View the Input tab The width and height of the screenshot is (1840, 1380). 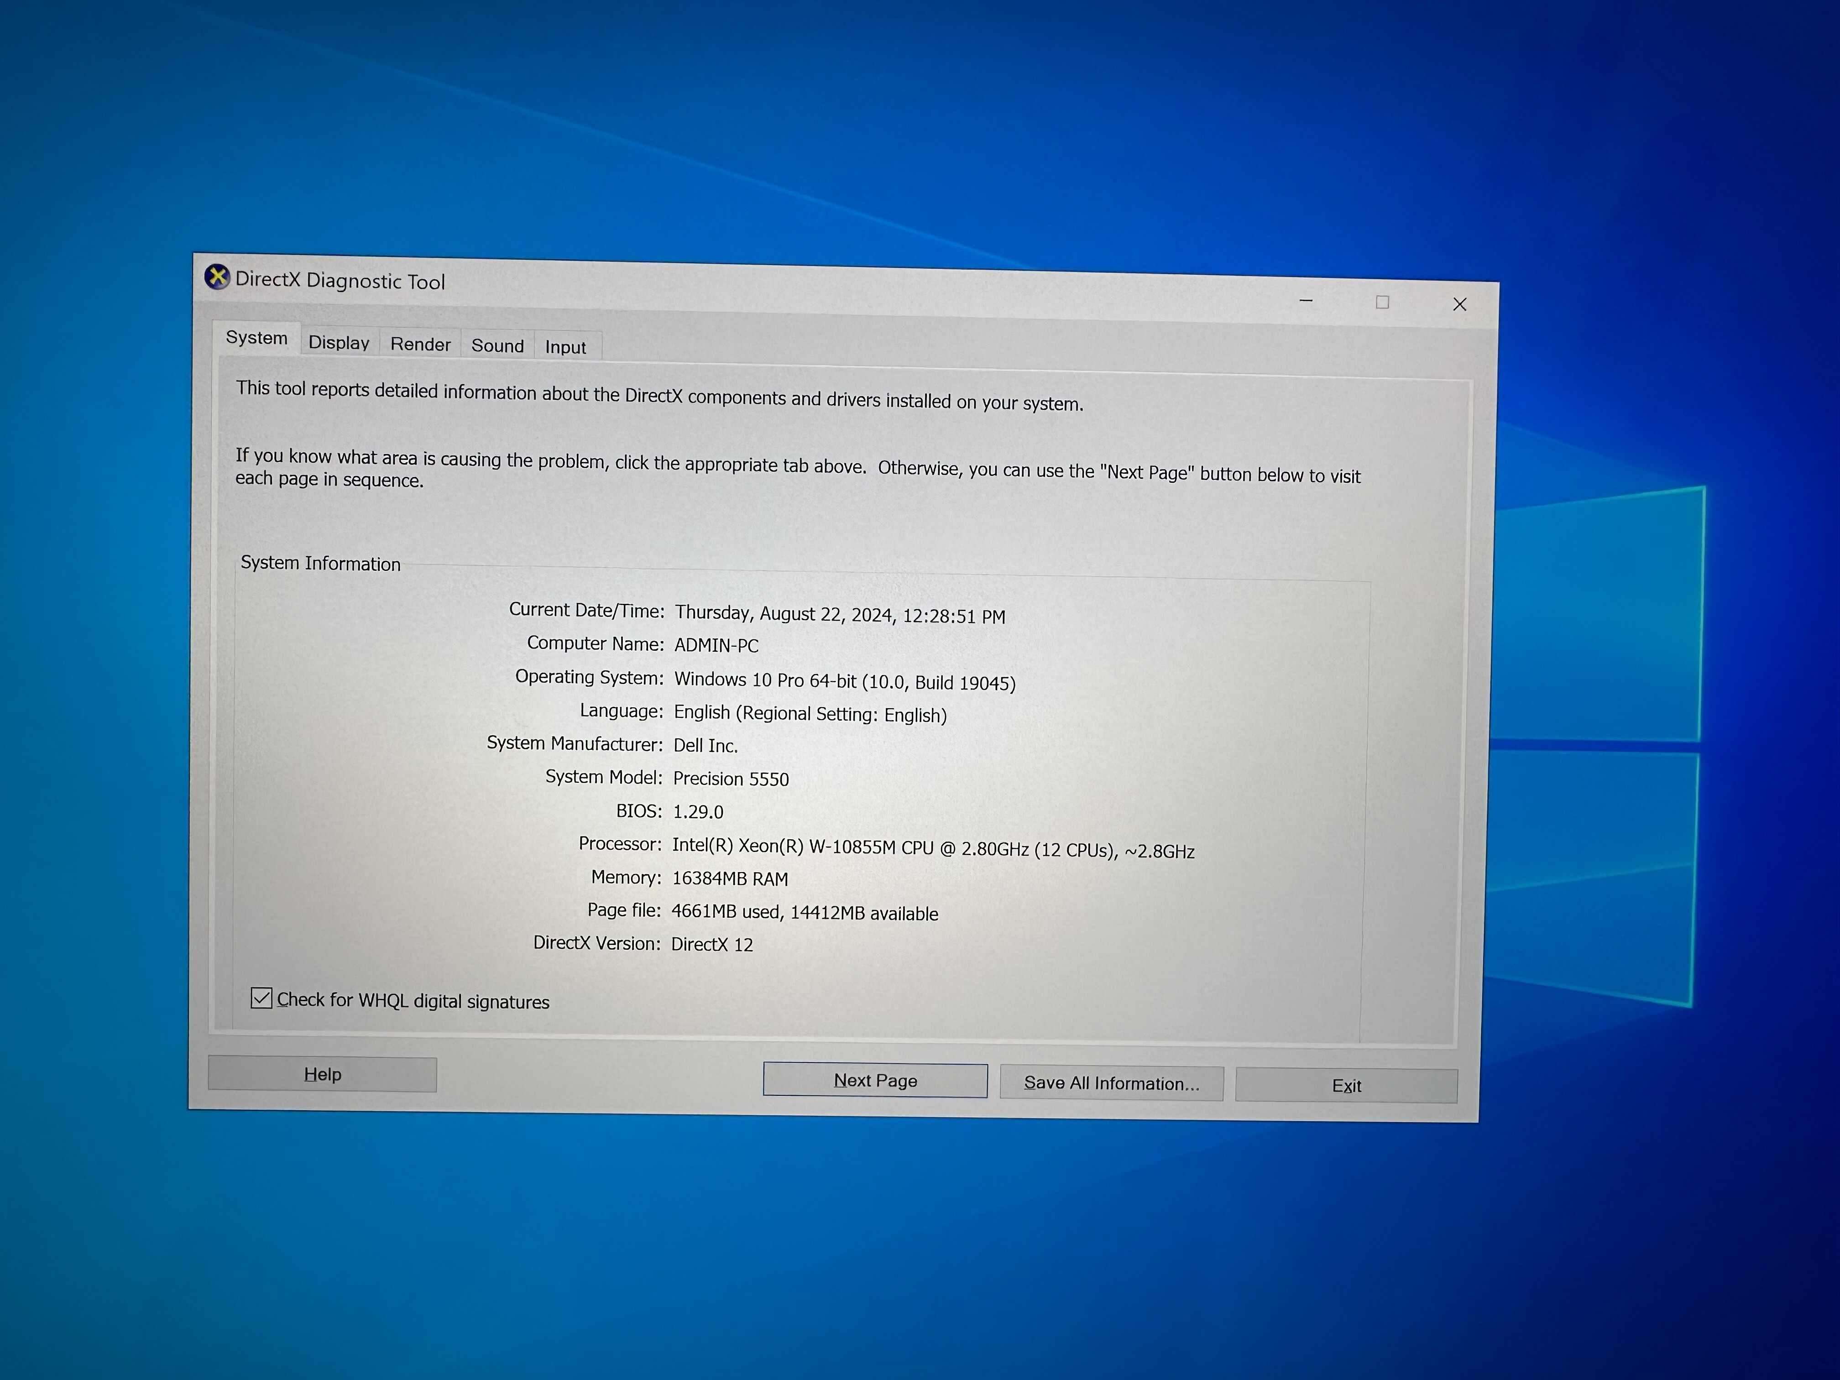coord(565,348)
